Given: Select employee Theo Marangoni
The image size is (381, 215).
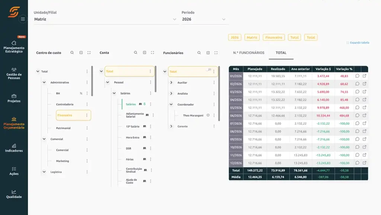Looking at the screenshot, I should point(193,116).
